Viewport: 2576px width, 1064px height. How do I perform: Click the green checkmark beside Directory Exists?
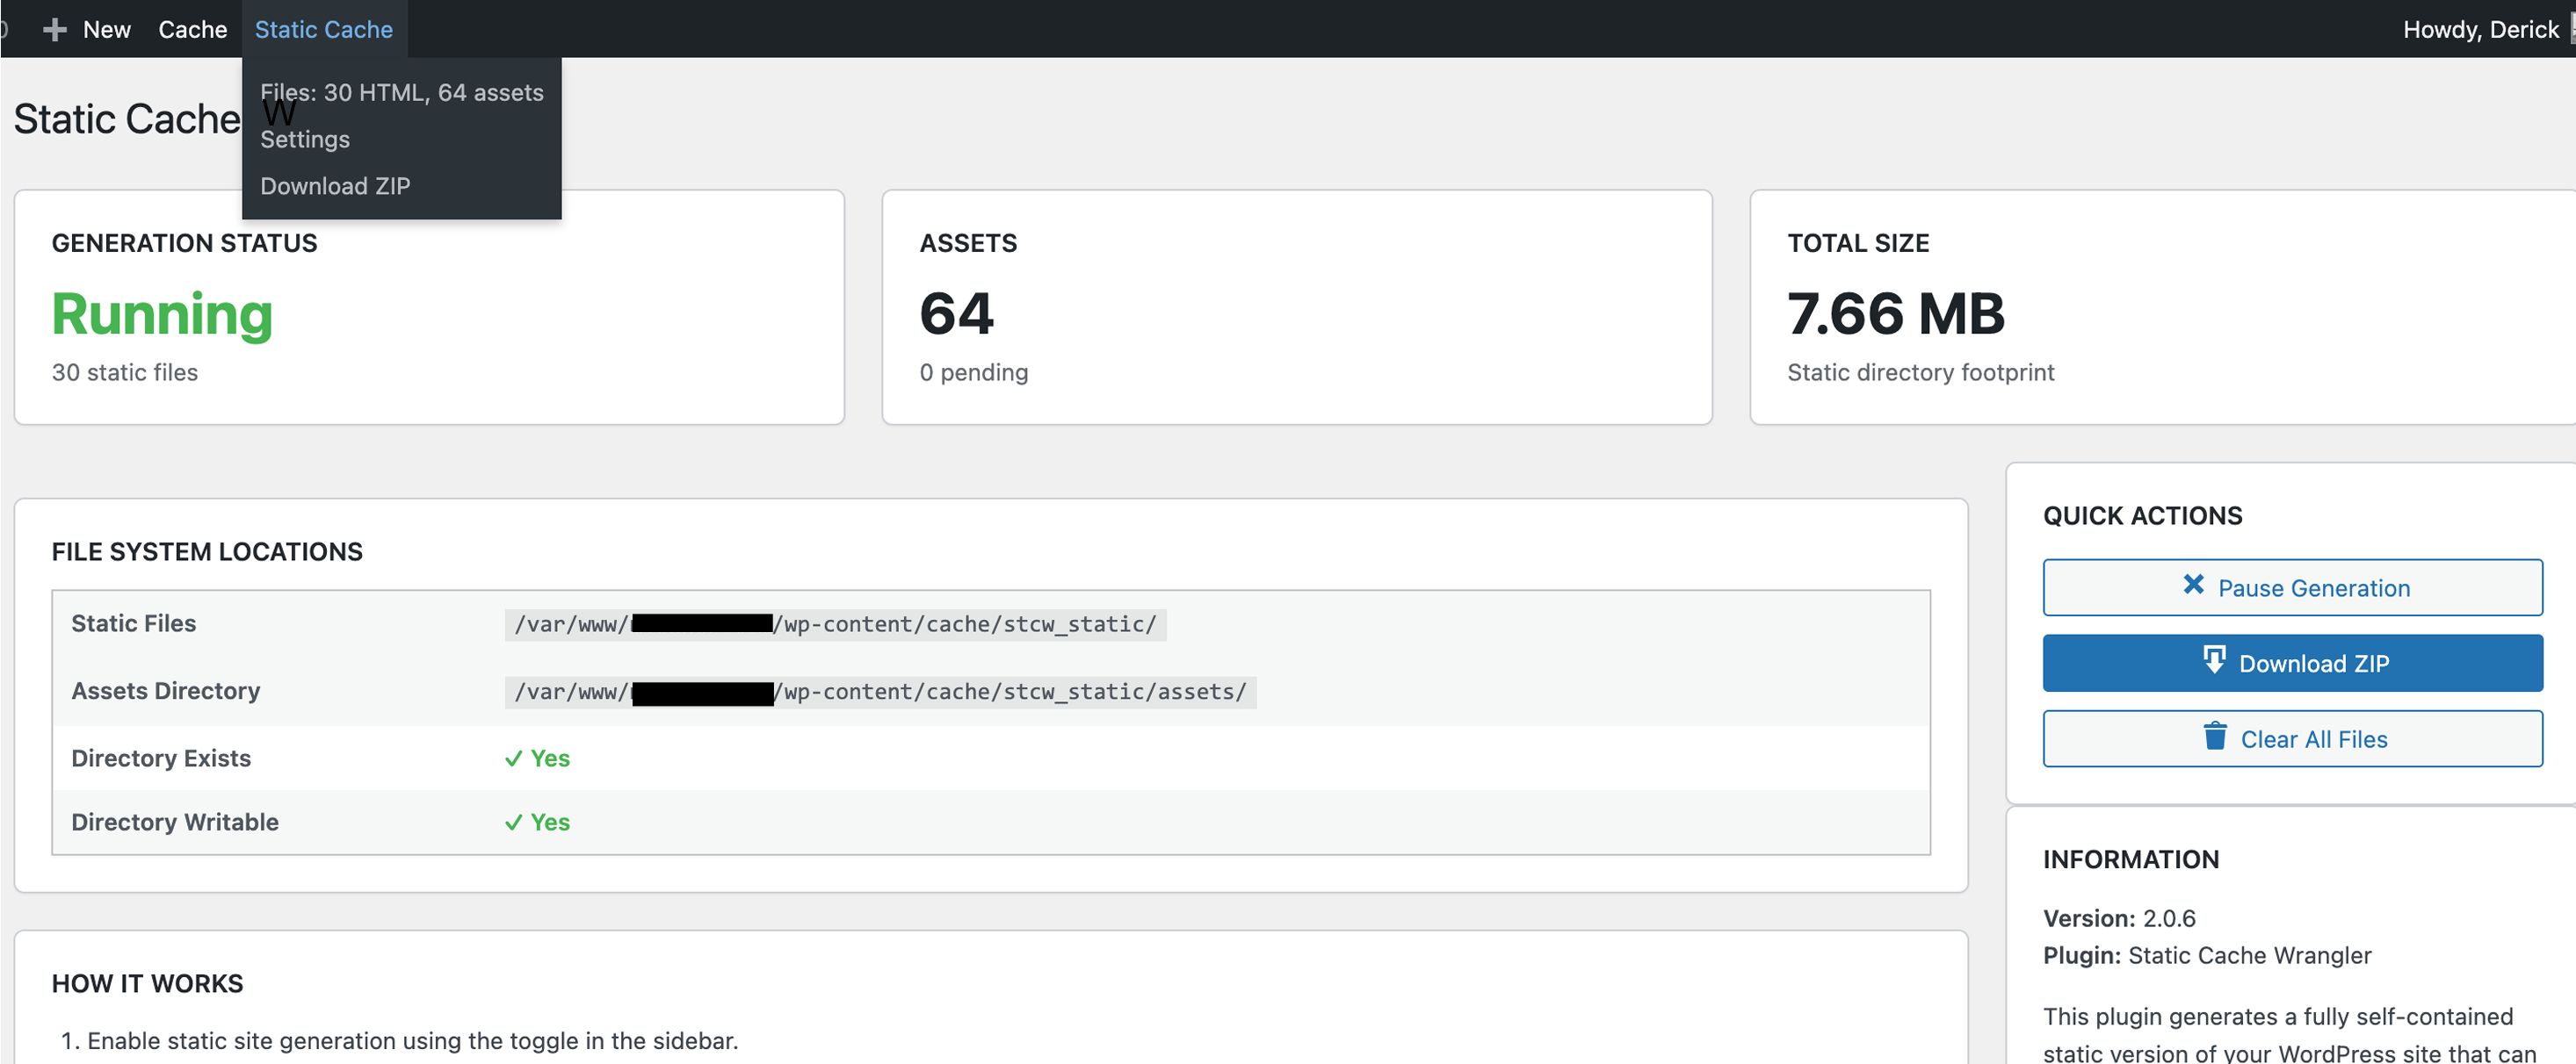pos(514,758)
